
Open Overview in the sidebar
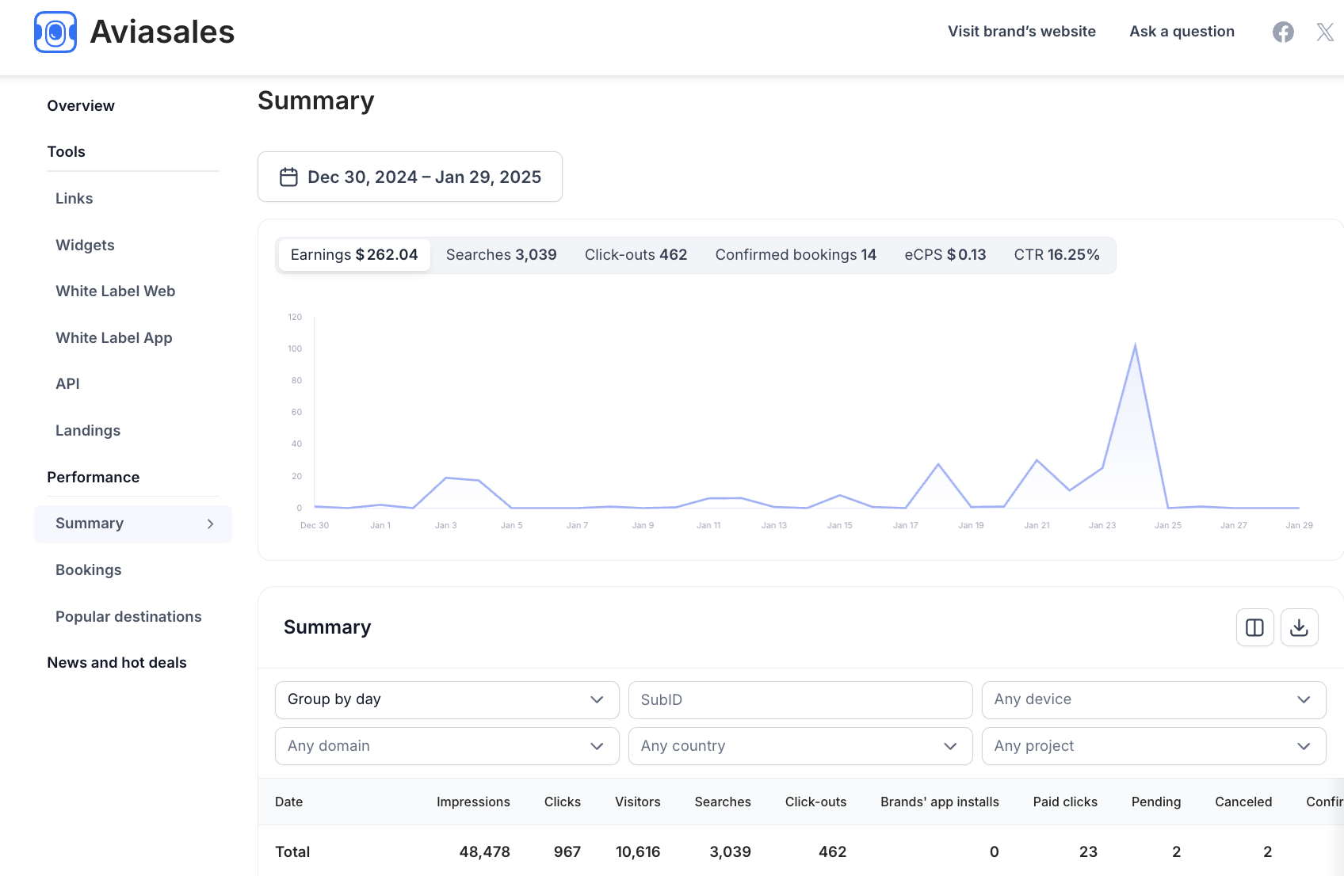(x=81, y=106)
